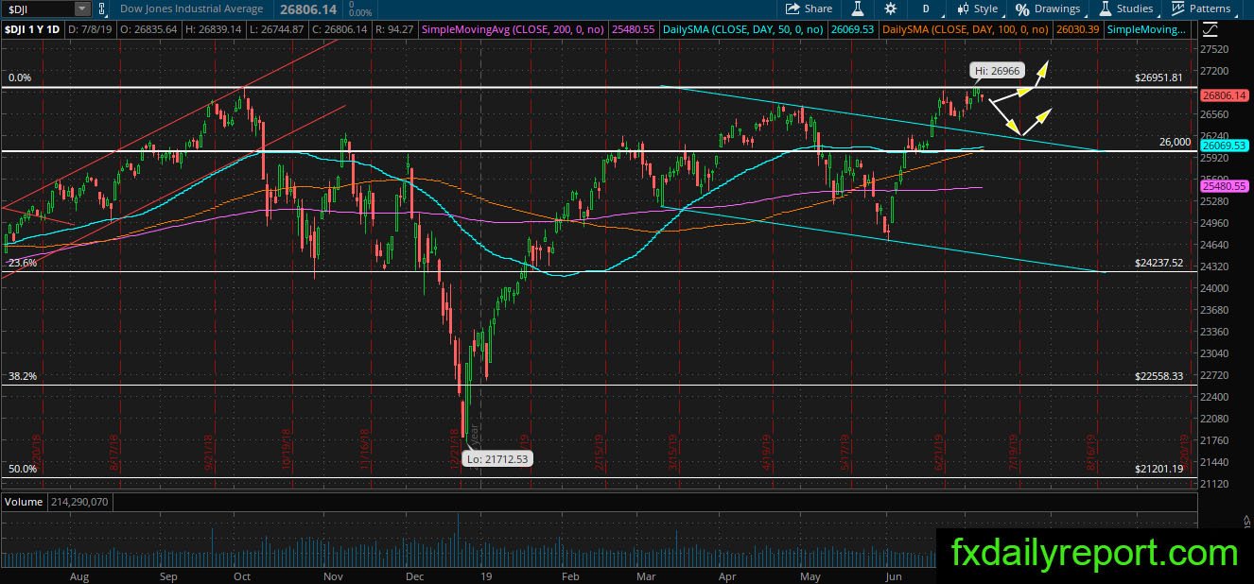Click the Lo: 21712.53 price bubble

497,459
